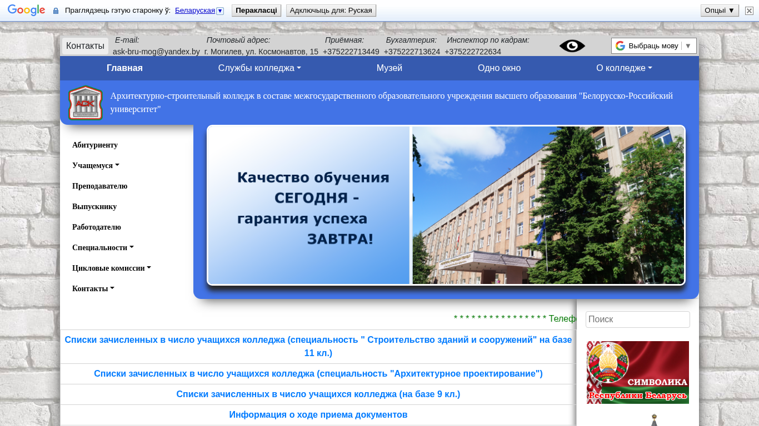Expand the О колледже menu
759x426 pixels.
click(x=624, y=68)
